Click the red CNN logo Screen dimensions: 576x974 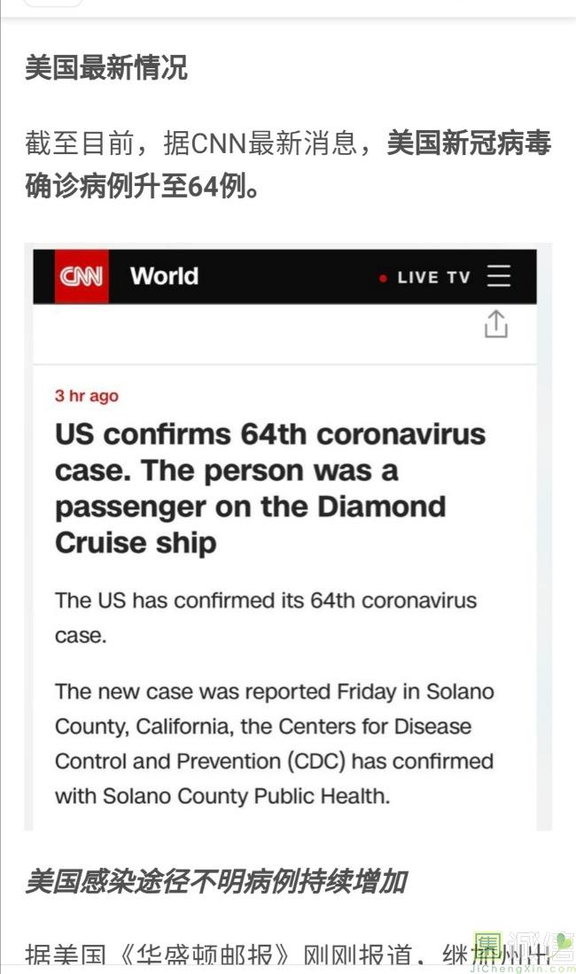[x=82, y=276]
